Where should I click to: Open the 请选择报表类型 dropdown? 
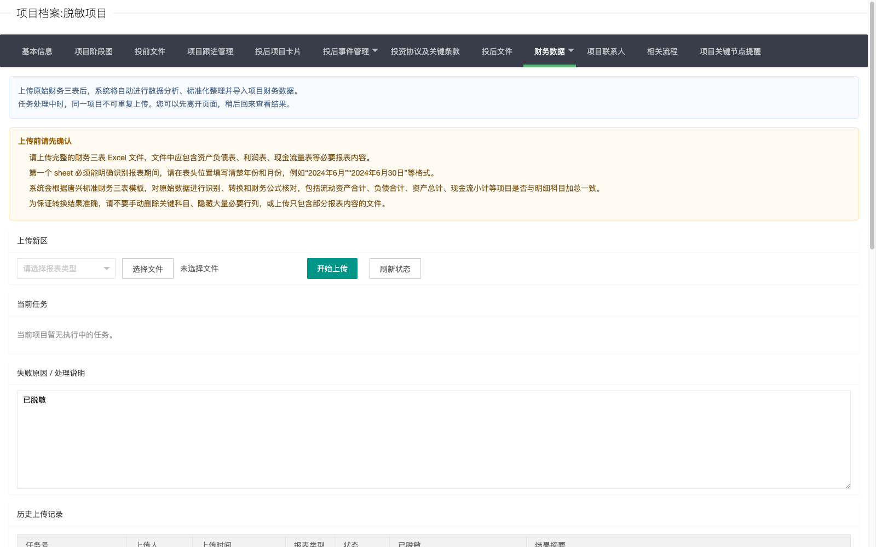pyautogui.click(x=66, y=269)
